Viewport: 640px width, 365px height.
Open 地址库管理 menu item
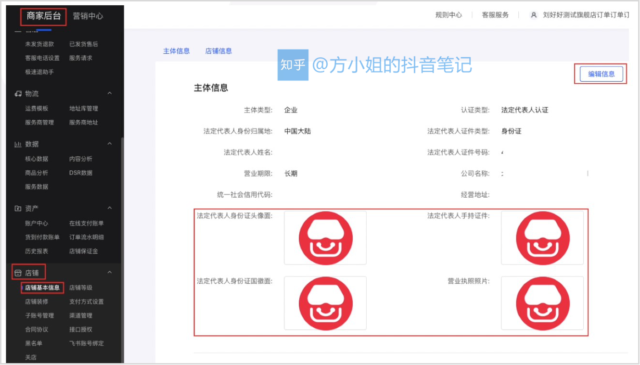click(84, 109)
